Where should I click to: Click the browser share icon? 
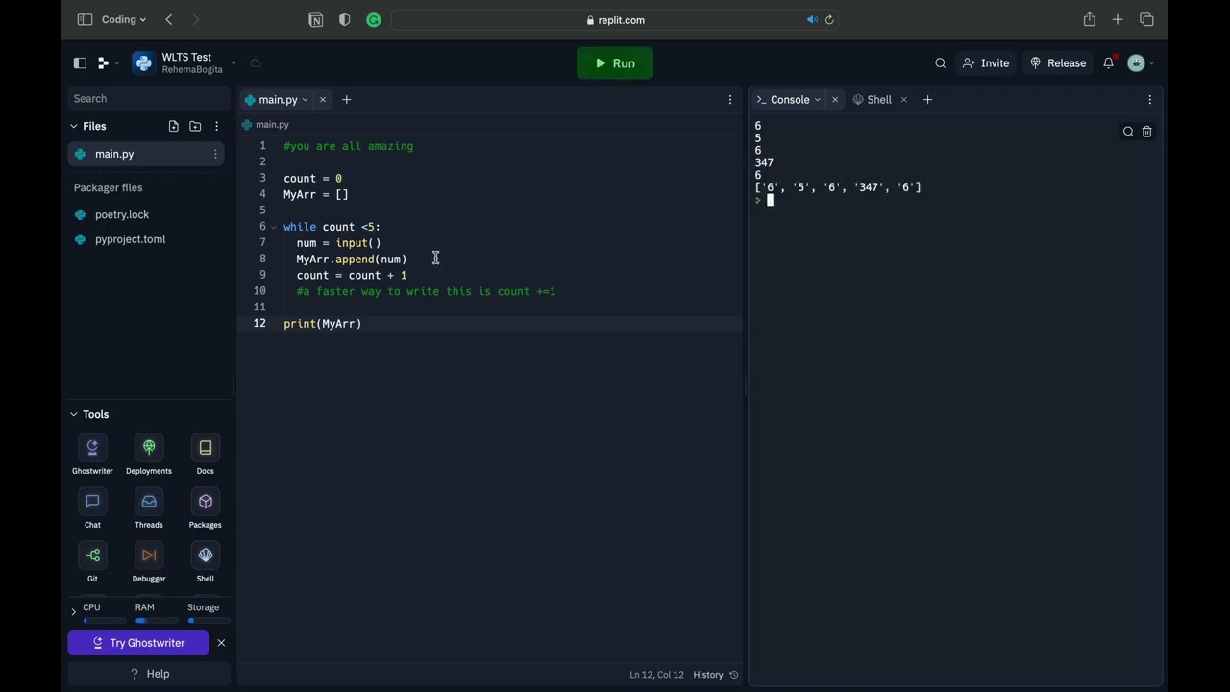[1090, 19]
